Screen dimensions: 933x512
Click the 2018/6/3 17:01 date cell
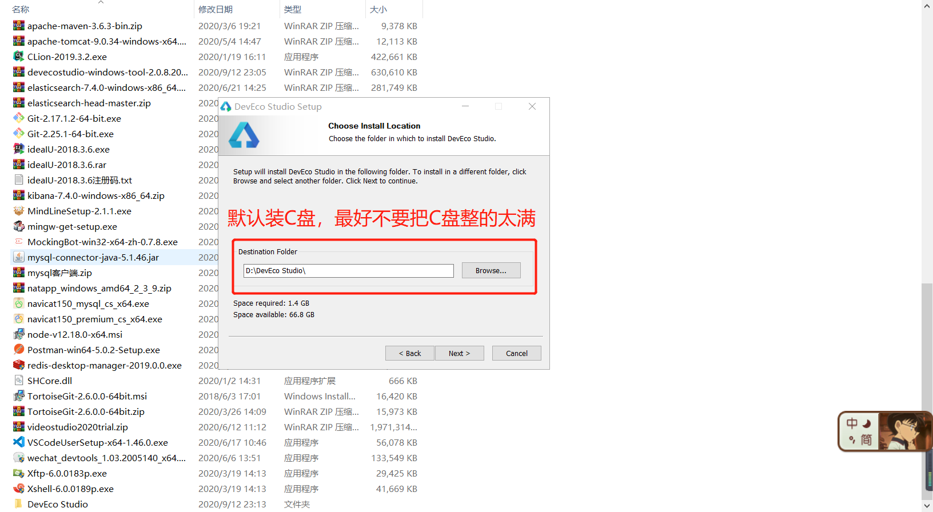tap(229, 396)
